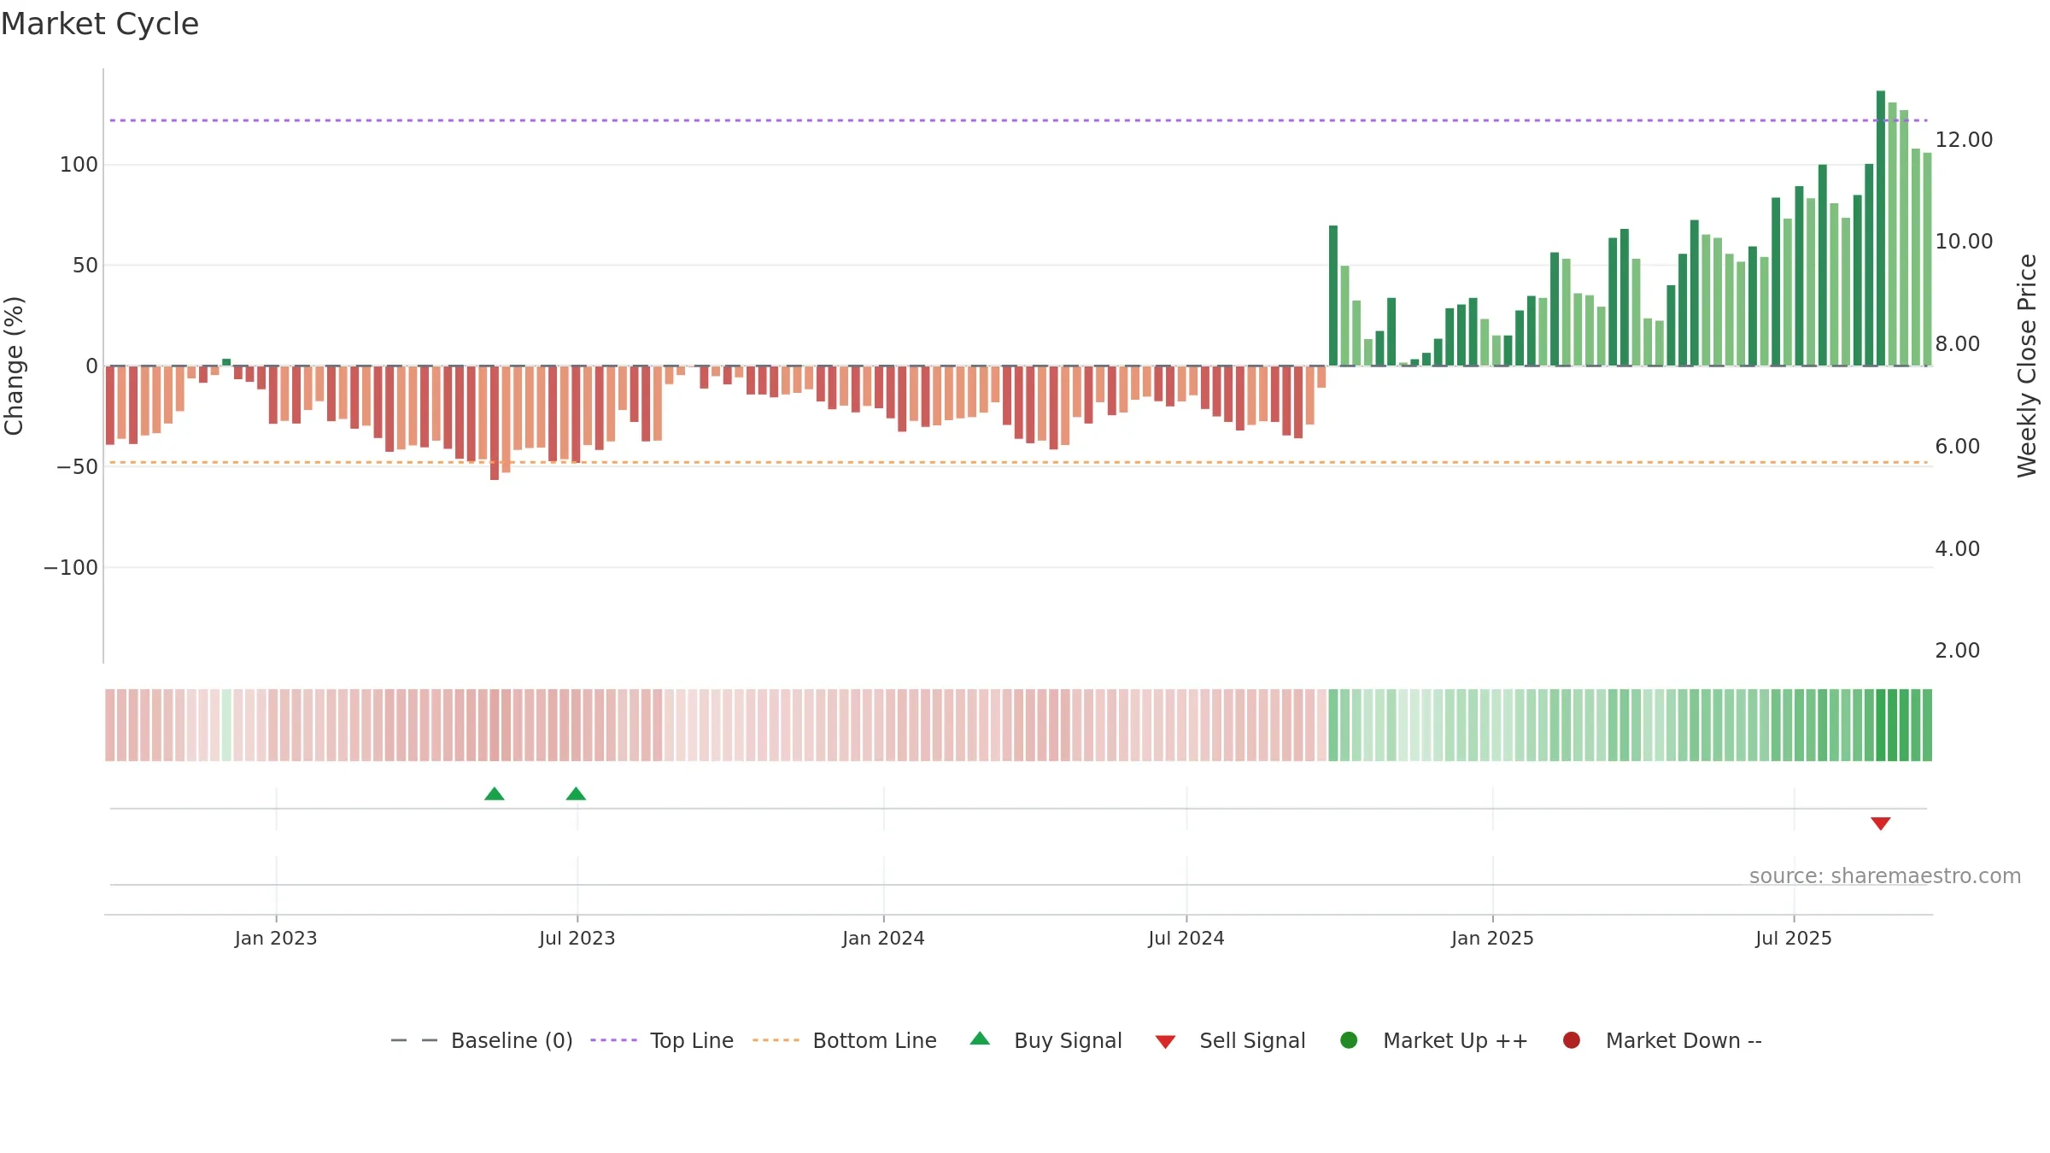
Task: Click the darkest green heatmap cell at right end
Action: coord(1881,725)
